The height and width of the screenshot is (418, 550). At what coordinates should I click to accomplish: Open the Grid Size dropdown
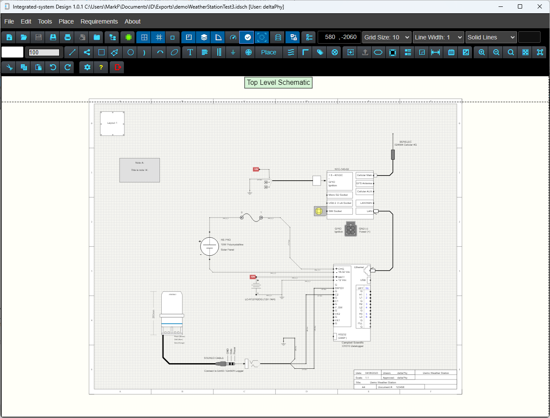pyautogui.click(x=386, y=37)
